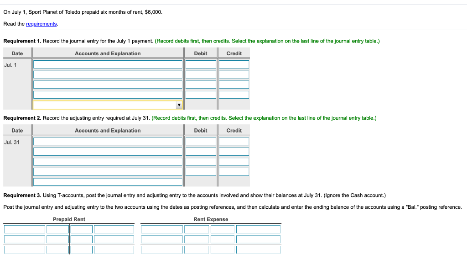Select the second debit field for Jul. 31
The width and height of the screenshot is (467, 280).
(201, 152)
